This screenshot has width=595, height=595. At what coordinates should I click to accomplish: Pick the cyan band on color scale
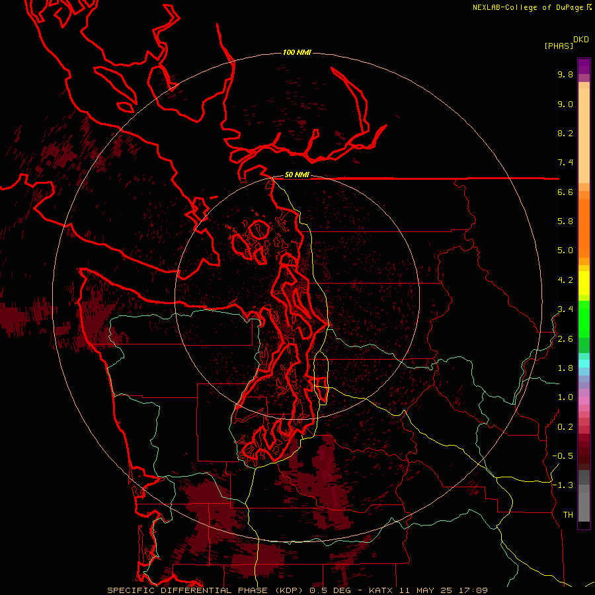click(584, 364)
